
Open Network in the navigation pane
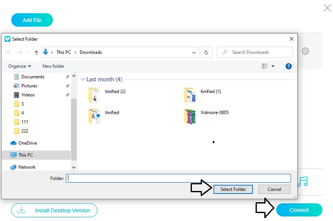point(27,167)
